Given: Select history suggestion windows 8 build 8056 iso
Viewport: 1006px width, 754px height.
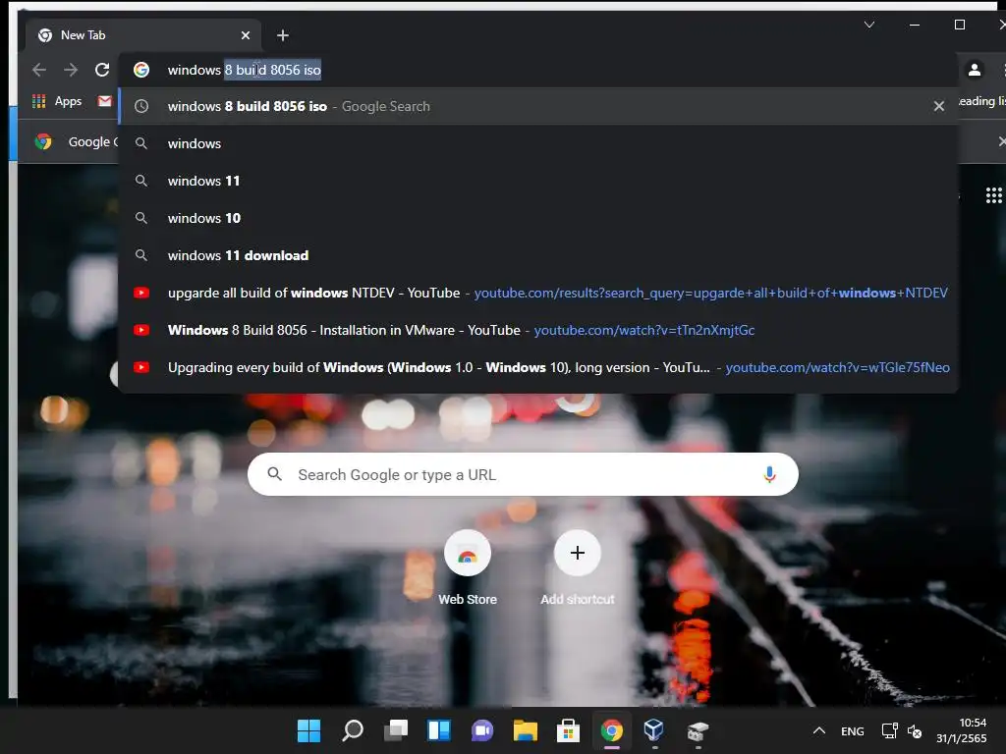Looking at the screenshot, I should pyautogui.click(x=539, y=106).
